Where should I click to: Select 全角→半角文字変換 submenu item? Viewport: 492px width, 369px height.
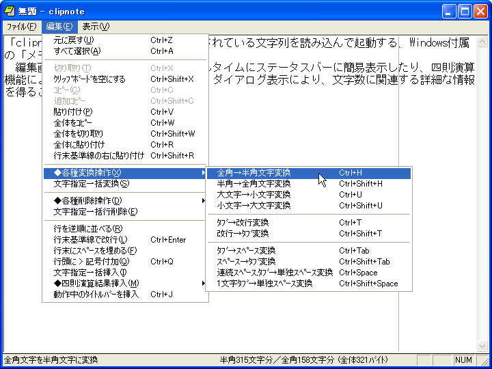coord(309,173)
